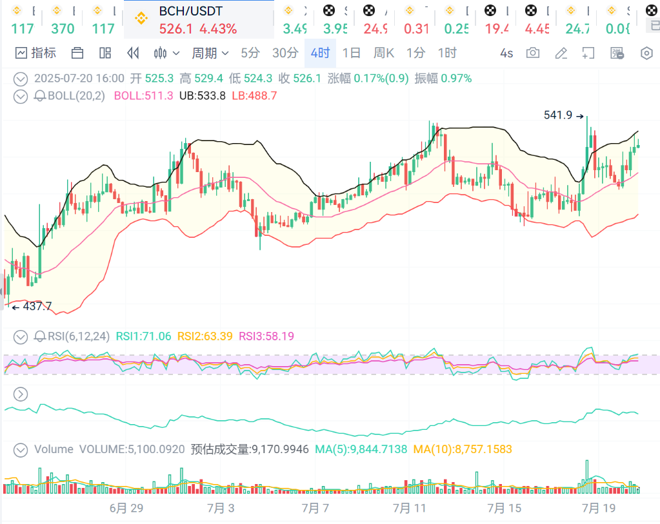Click the RSI2:63.39 value

click(x=205, y=336)
